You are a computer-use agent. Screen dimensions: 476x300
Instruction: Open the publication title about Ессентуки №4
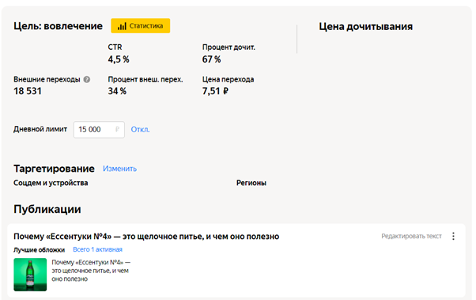(x=146, y=237)
